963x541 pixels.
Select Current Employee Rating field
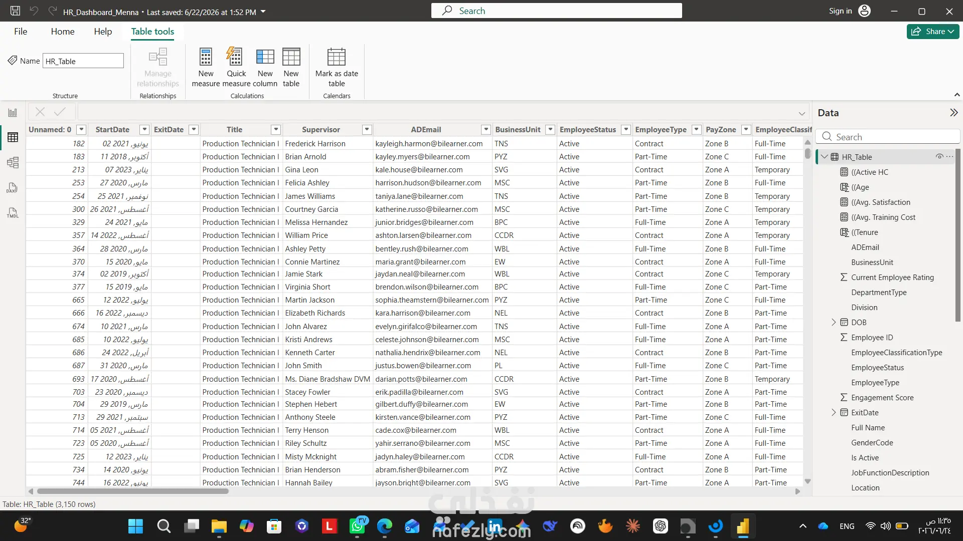892,277
